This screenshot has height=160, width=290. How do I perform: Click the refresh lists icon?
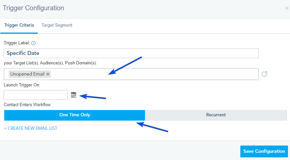264,74
